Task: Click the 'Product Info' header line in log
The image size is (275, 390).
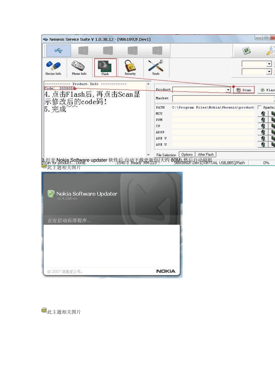Action: coord(85,84)
